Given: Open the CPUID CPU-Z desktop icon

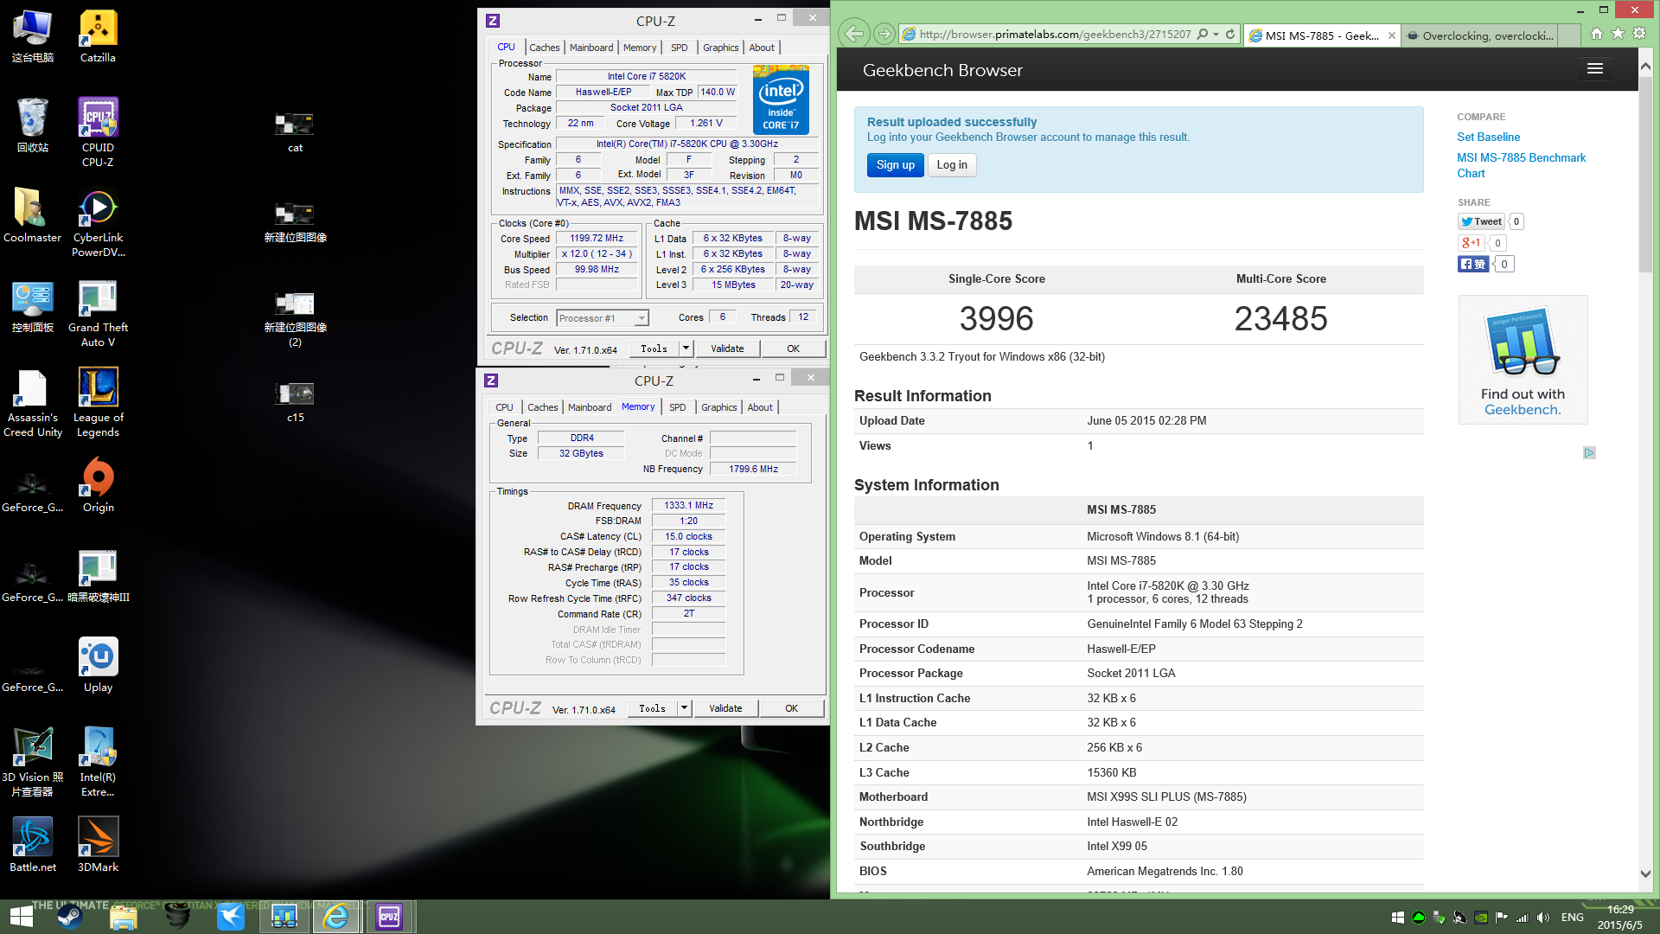Looking at the screenshot, I should 98,131.
